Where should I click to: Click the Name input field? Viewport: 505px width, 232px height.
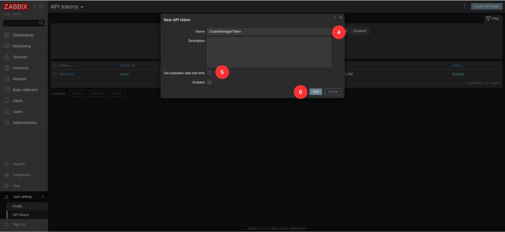(x=269, y=31)
